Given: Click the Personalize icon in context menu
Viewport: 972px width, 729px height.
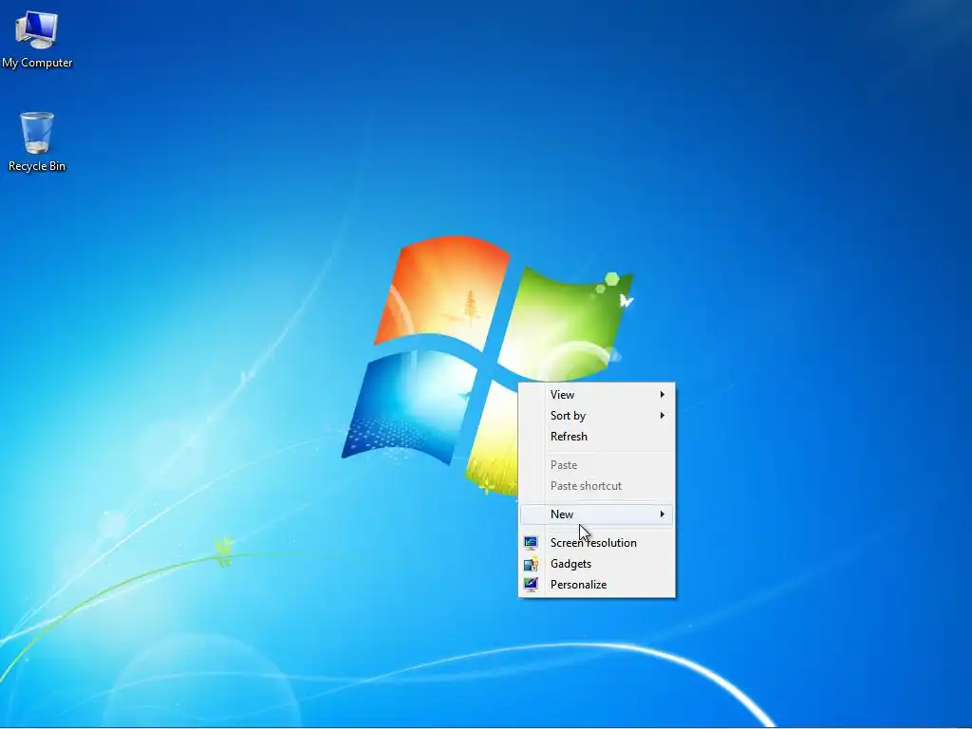Looking at the screenshot, I should click(x=531, y=585).
